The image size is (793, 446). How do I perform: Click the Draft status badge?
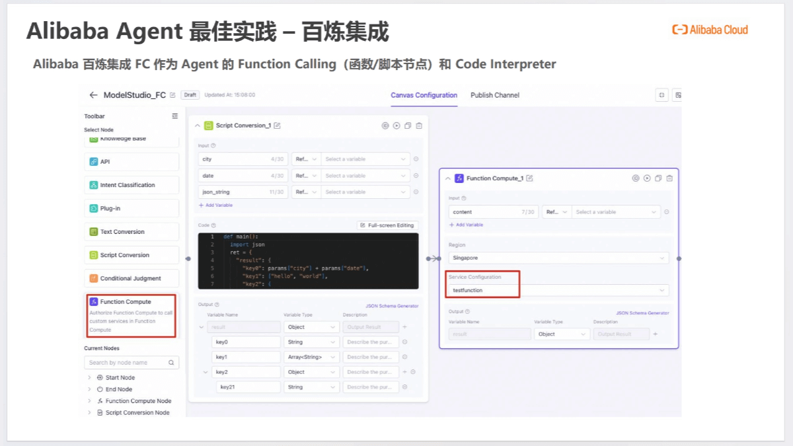(x=190, y=95)
